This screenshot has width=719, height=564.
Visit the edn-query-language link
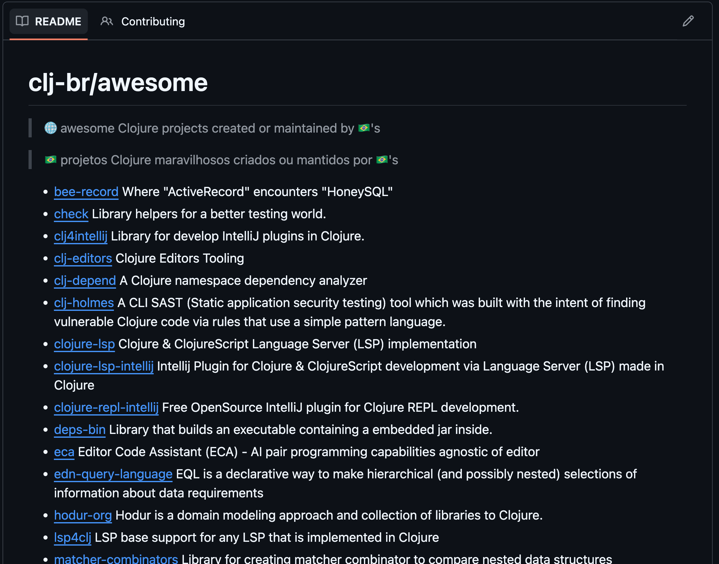113,474
